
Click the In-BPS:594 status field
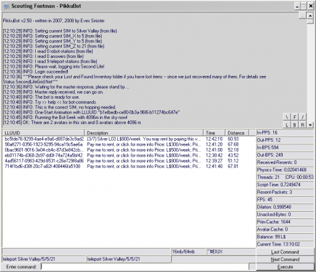285,147
